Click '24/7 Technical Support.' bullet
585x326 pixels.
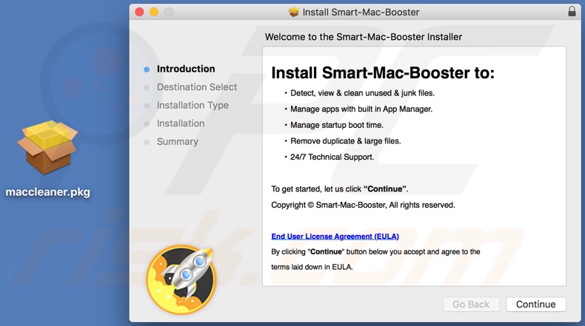tap(332, 157)
